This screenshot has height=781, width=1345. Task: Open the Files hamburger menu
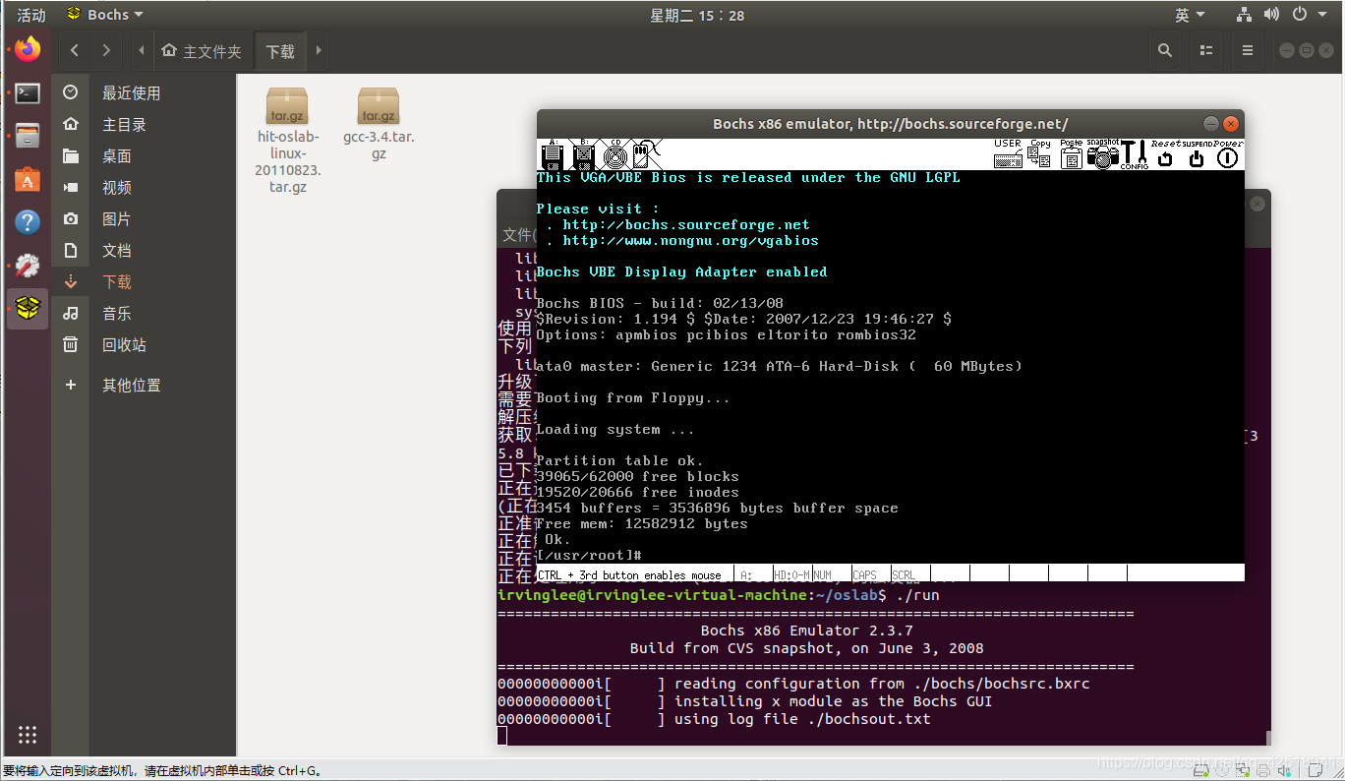[1248, 50]
